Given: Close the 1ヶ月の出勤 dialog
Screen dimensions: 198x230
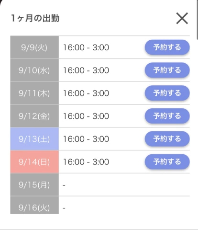Looking at the screenshot, I should click(182, 18).
